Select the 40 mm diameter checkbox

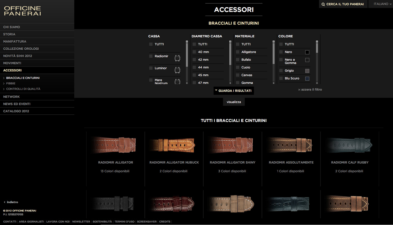(x=194, y=52)
